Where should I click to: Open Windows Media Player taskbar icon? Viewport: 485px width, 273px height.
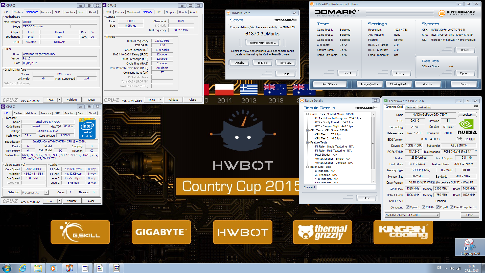click(x=53, y=268)
